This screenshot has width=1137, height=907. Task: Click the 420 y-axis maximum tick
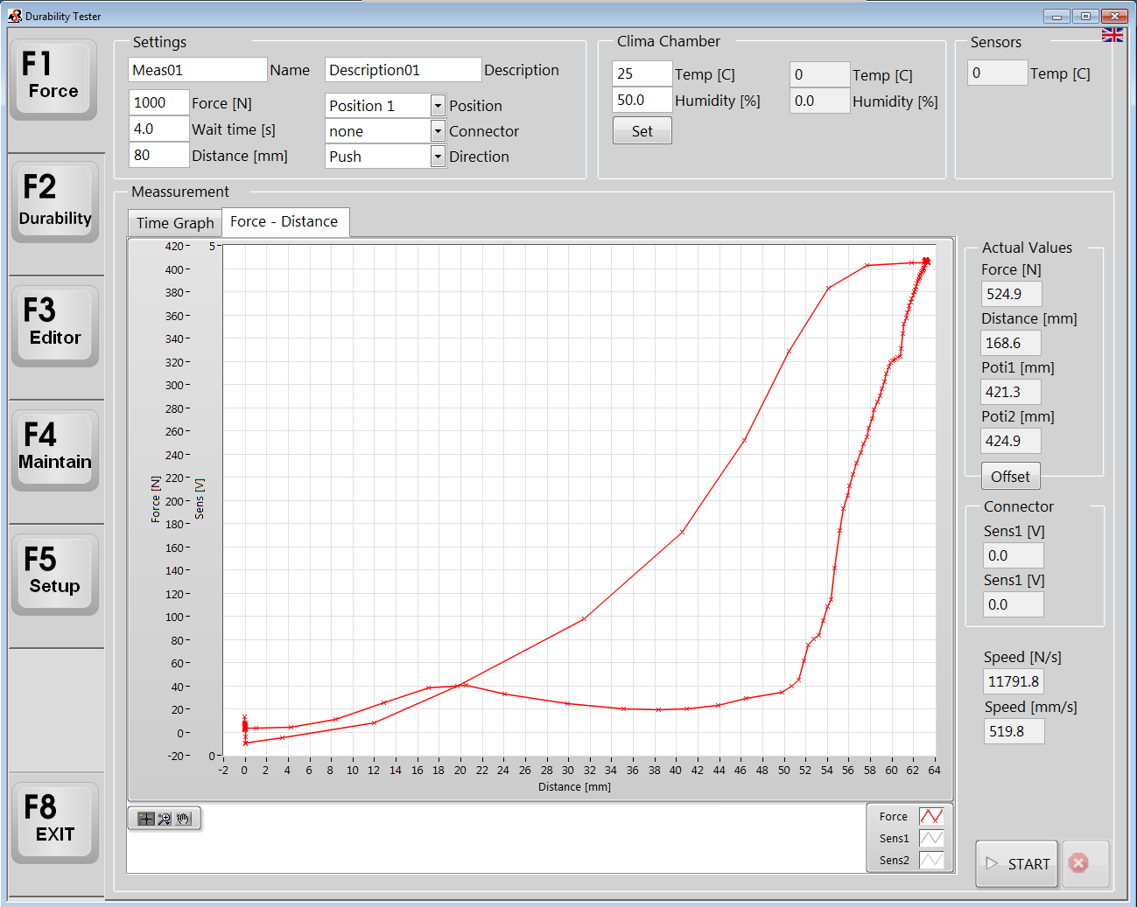174,246
